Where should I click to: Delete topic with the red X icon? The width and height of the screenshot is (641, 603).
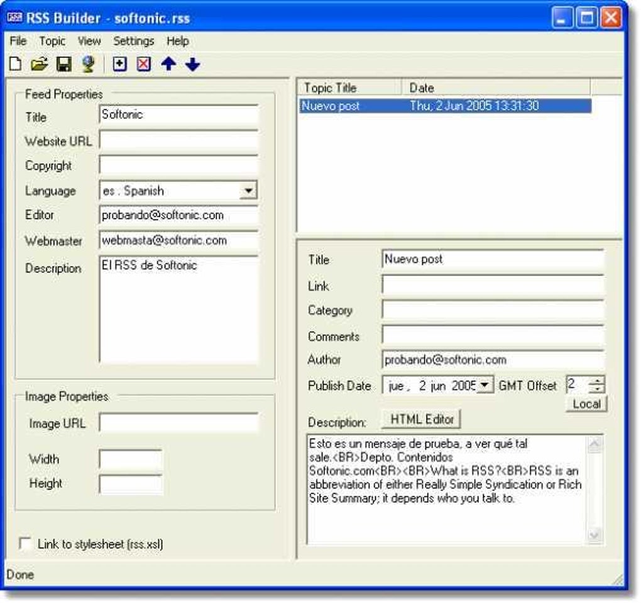click(143, 64)
